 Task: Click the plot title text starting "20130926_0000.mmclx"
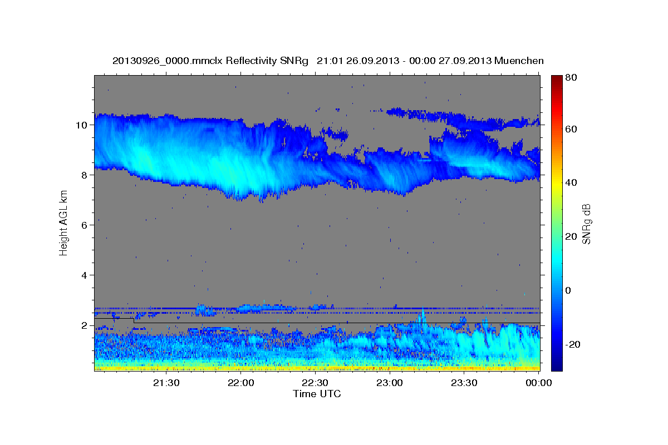pyautogui.click(x=328, y=61)
